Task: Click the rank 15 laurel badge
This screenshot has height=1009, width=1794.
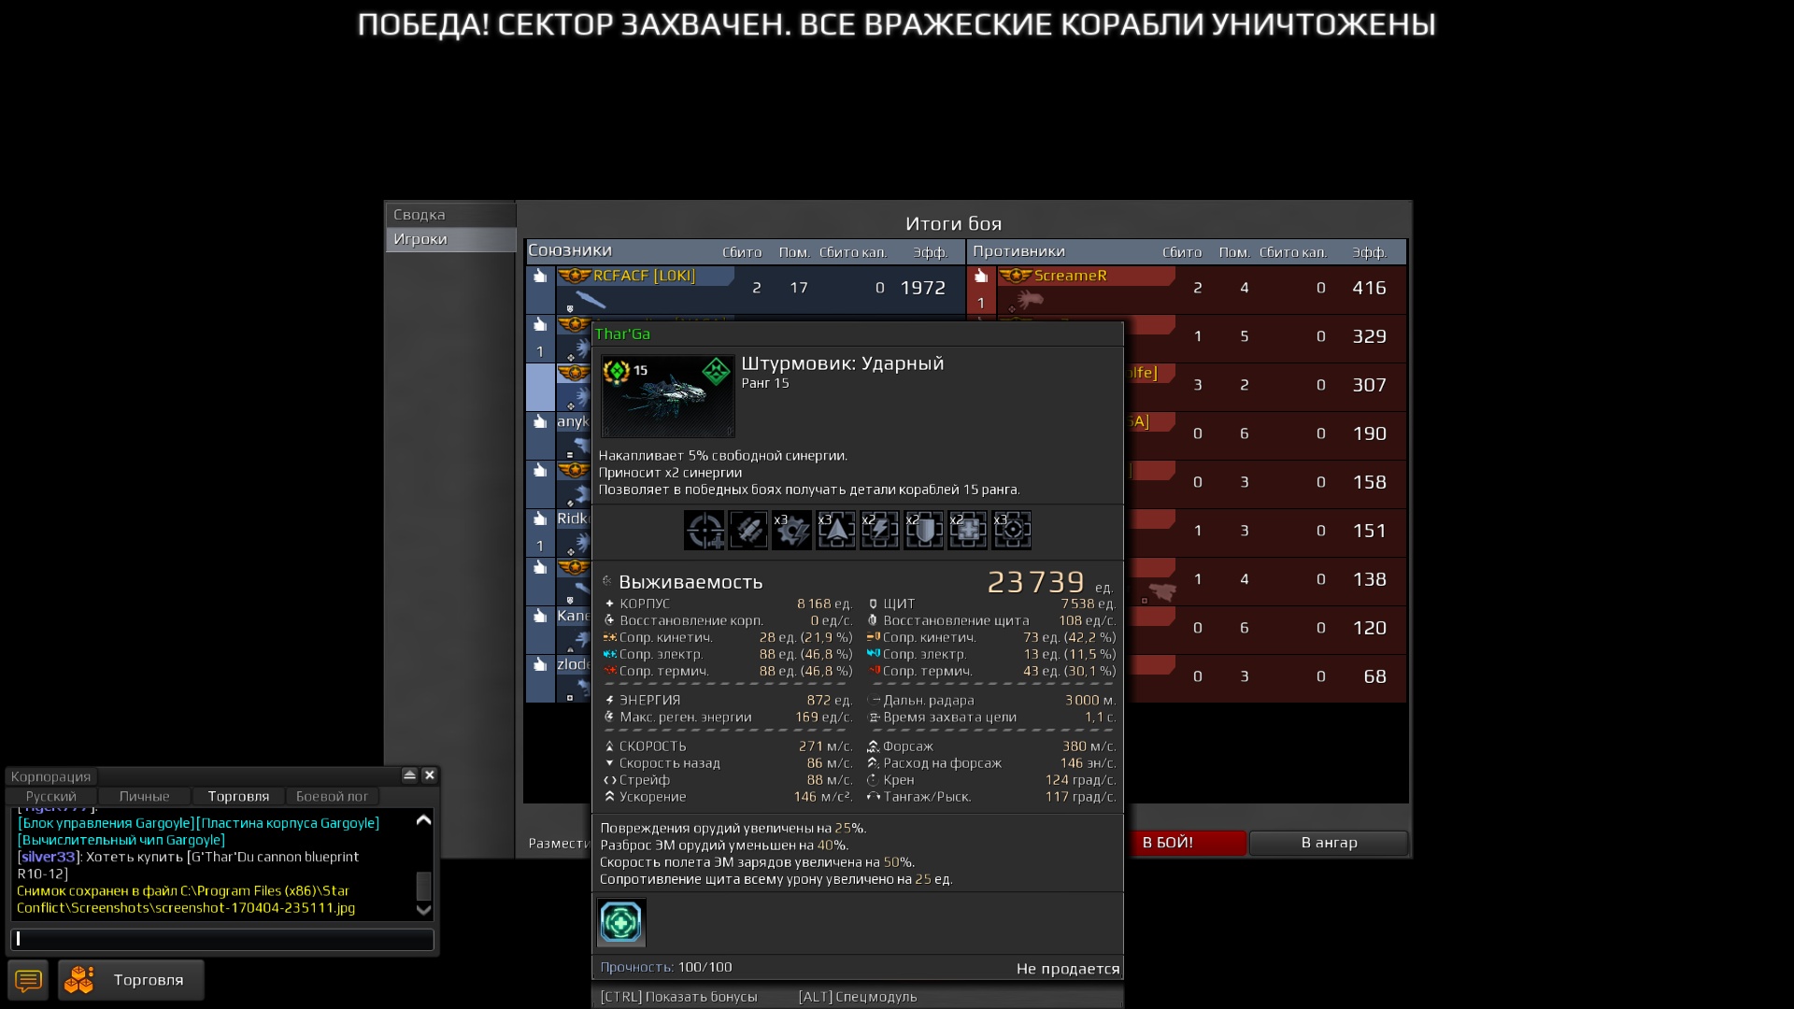Action: (617, 372)
